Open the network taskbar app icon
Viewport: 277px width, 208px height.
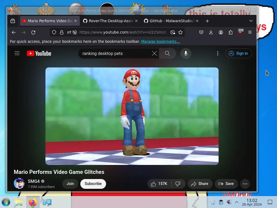[x=47, y=202]
